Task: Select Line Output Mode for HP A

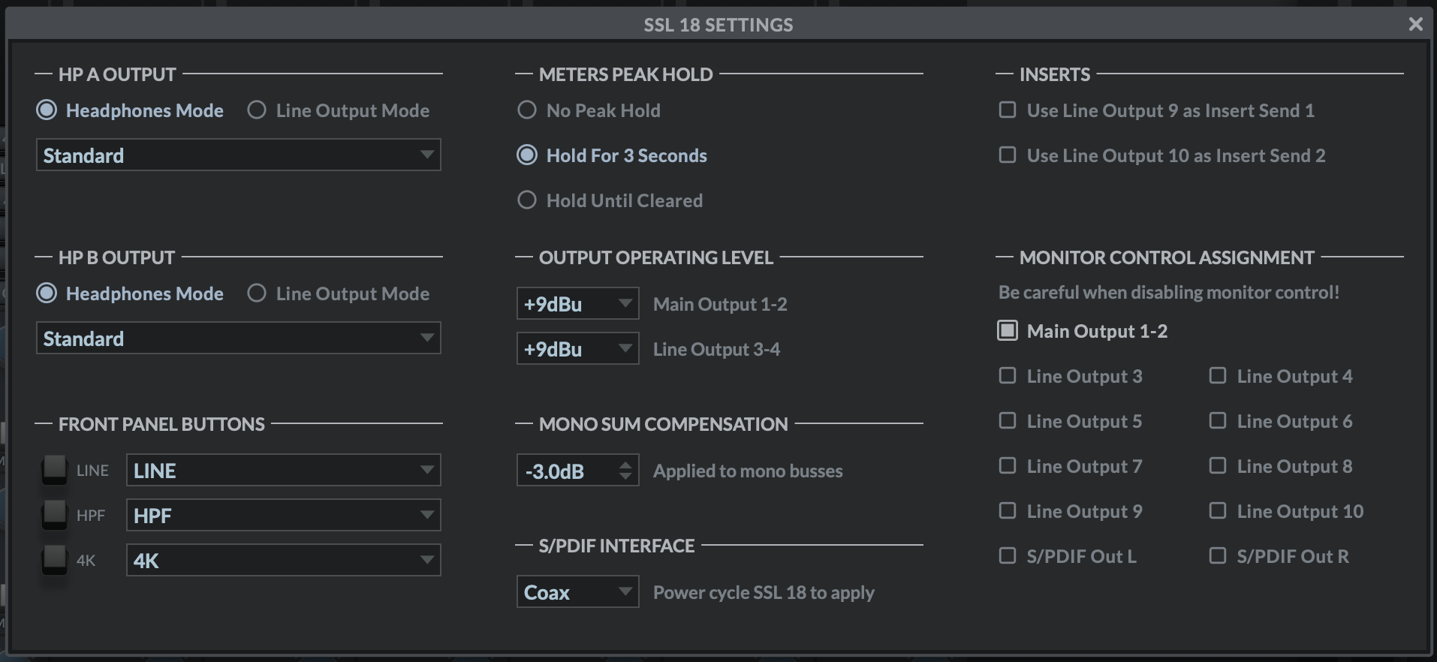Action: point(257,110)
